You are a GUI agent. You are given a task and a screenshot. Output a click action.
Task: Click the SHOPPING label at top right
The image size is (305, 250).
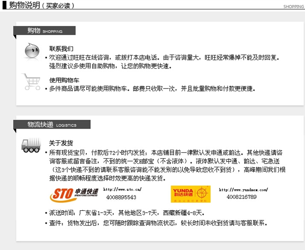point(294,6)
